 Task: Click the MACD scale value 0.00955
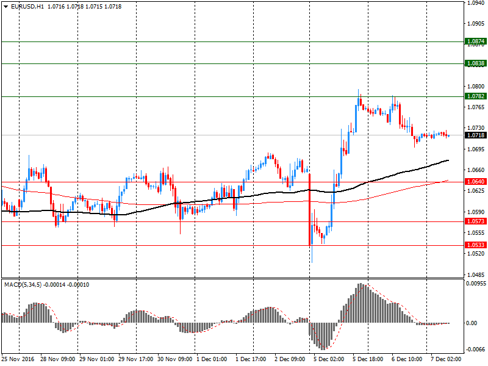click(476, 284)
